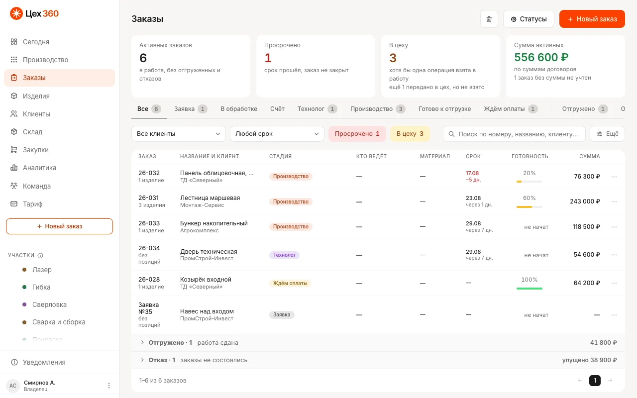This screenshot has height=398, width=637.
Task: Toggle the В цеху 3 filter chip
Action: (x=410, y=134)
